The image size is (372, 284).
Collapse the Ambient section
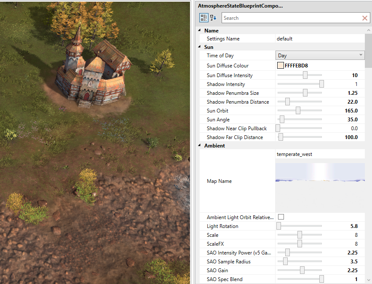coord(200,145)
